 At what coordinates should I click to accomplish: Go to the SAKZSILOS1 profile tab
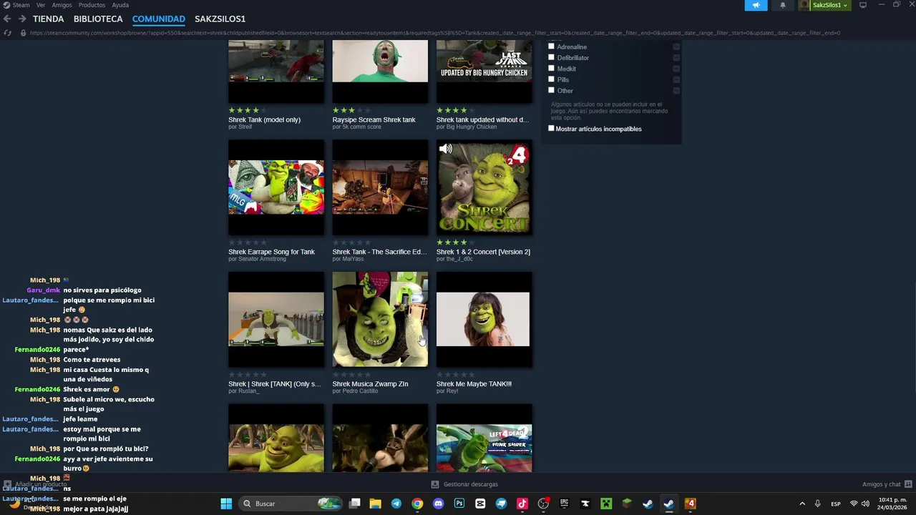(220, 19)
